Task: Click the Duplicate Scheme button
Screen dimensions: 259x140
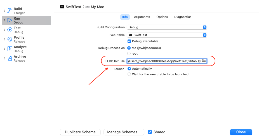Action: click(x=80, y=132)
